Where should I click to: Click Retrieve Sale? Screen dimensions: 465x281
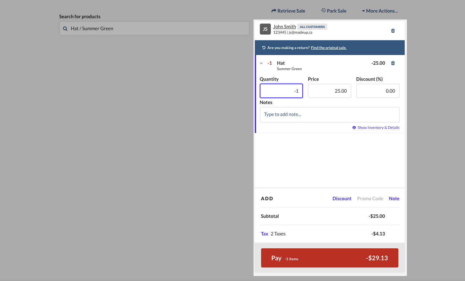(x=288, y=11)
